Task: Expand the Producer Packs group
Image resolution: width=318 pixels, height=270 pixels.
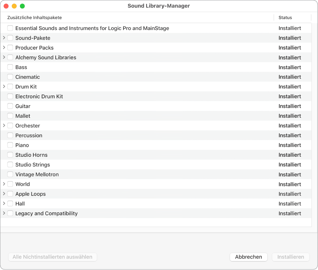Action: pos(4,48)
